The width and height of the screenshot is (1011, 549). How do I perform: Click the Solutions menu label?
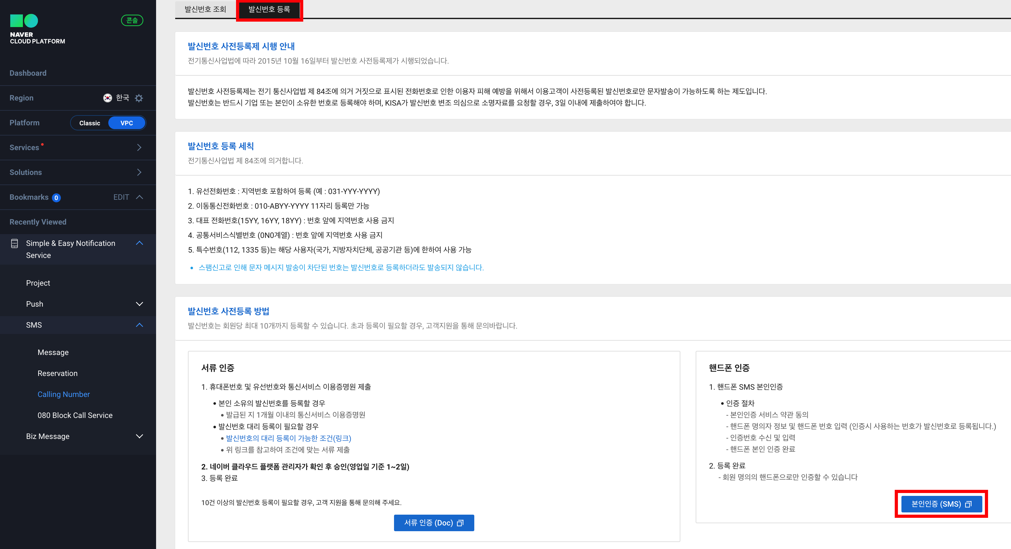coord(25,172)
